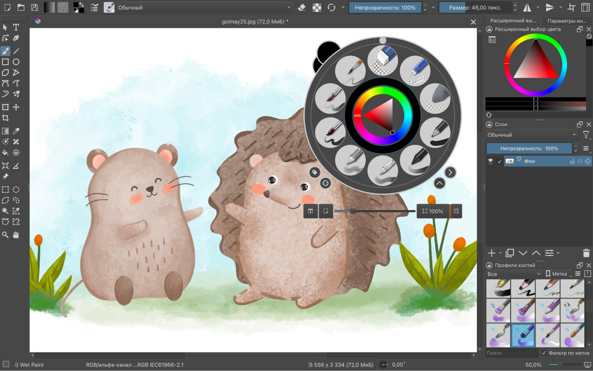Activate the Gradient tool
This screenshot has height=371, width=593.
click(7, 132)
